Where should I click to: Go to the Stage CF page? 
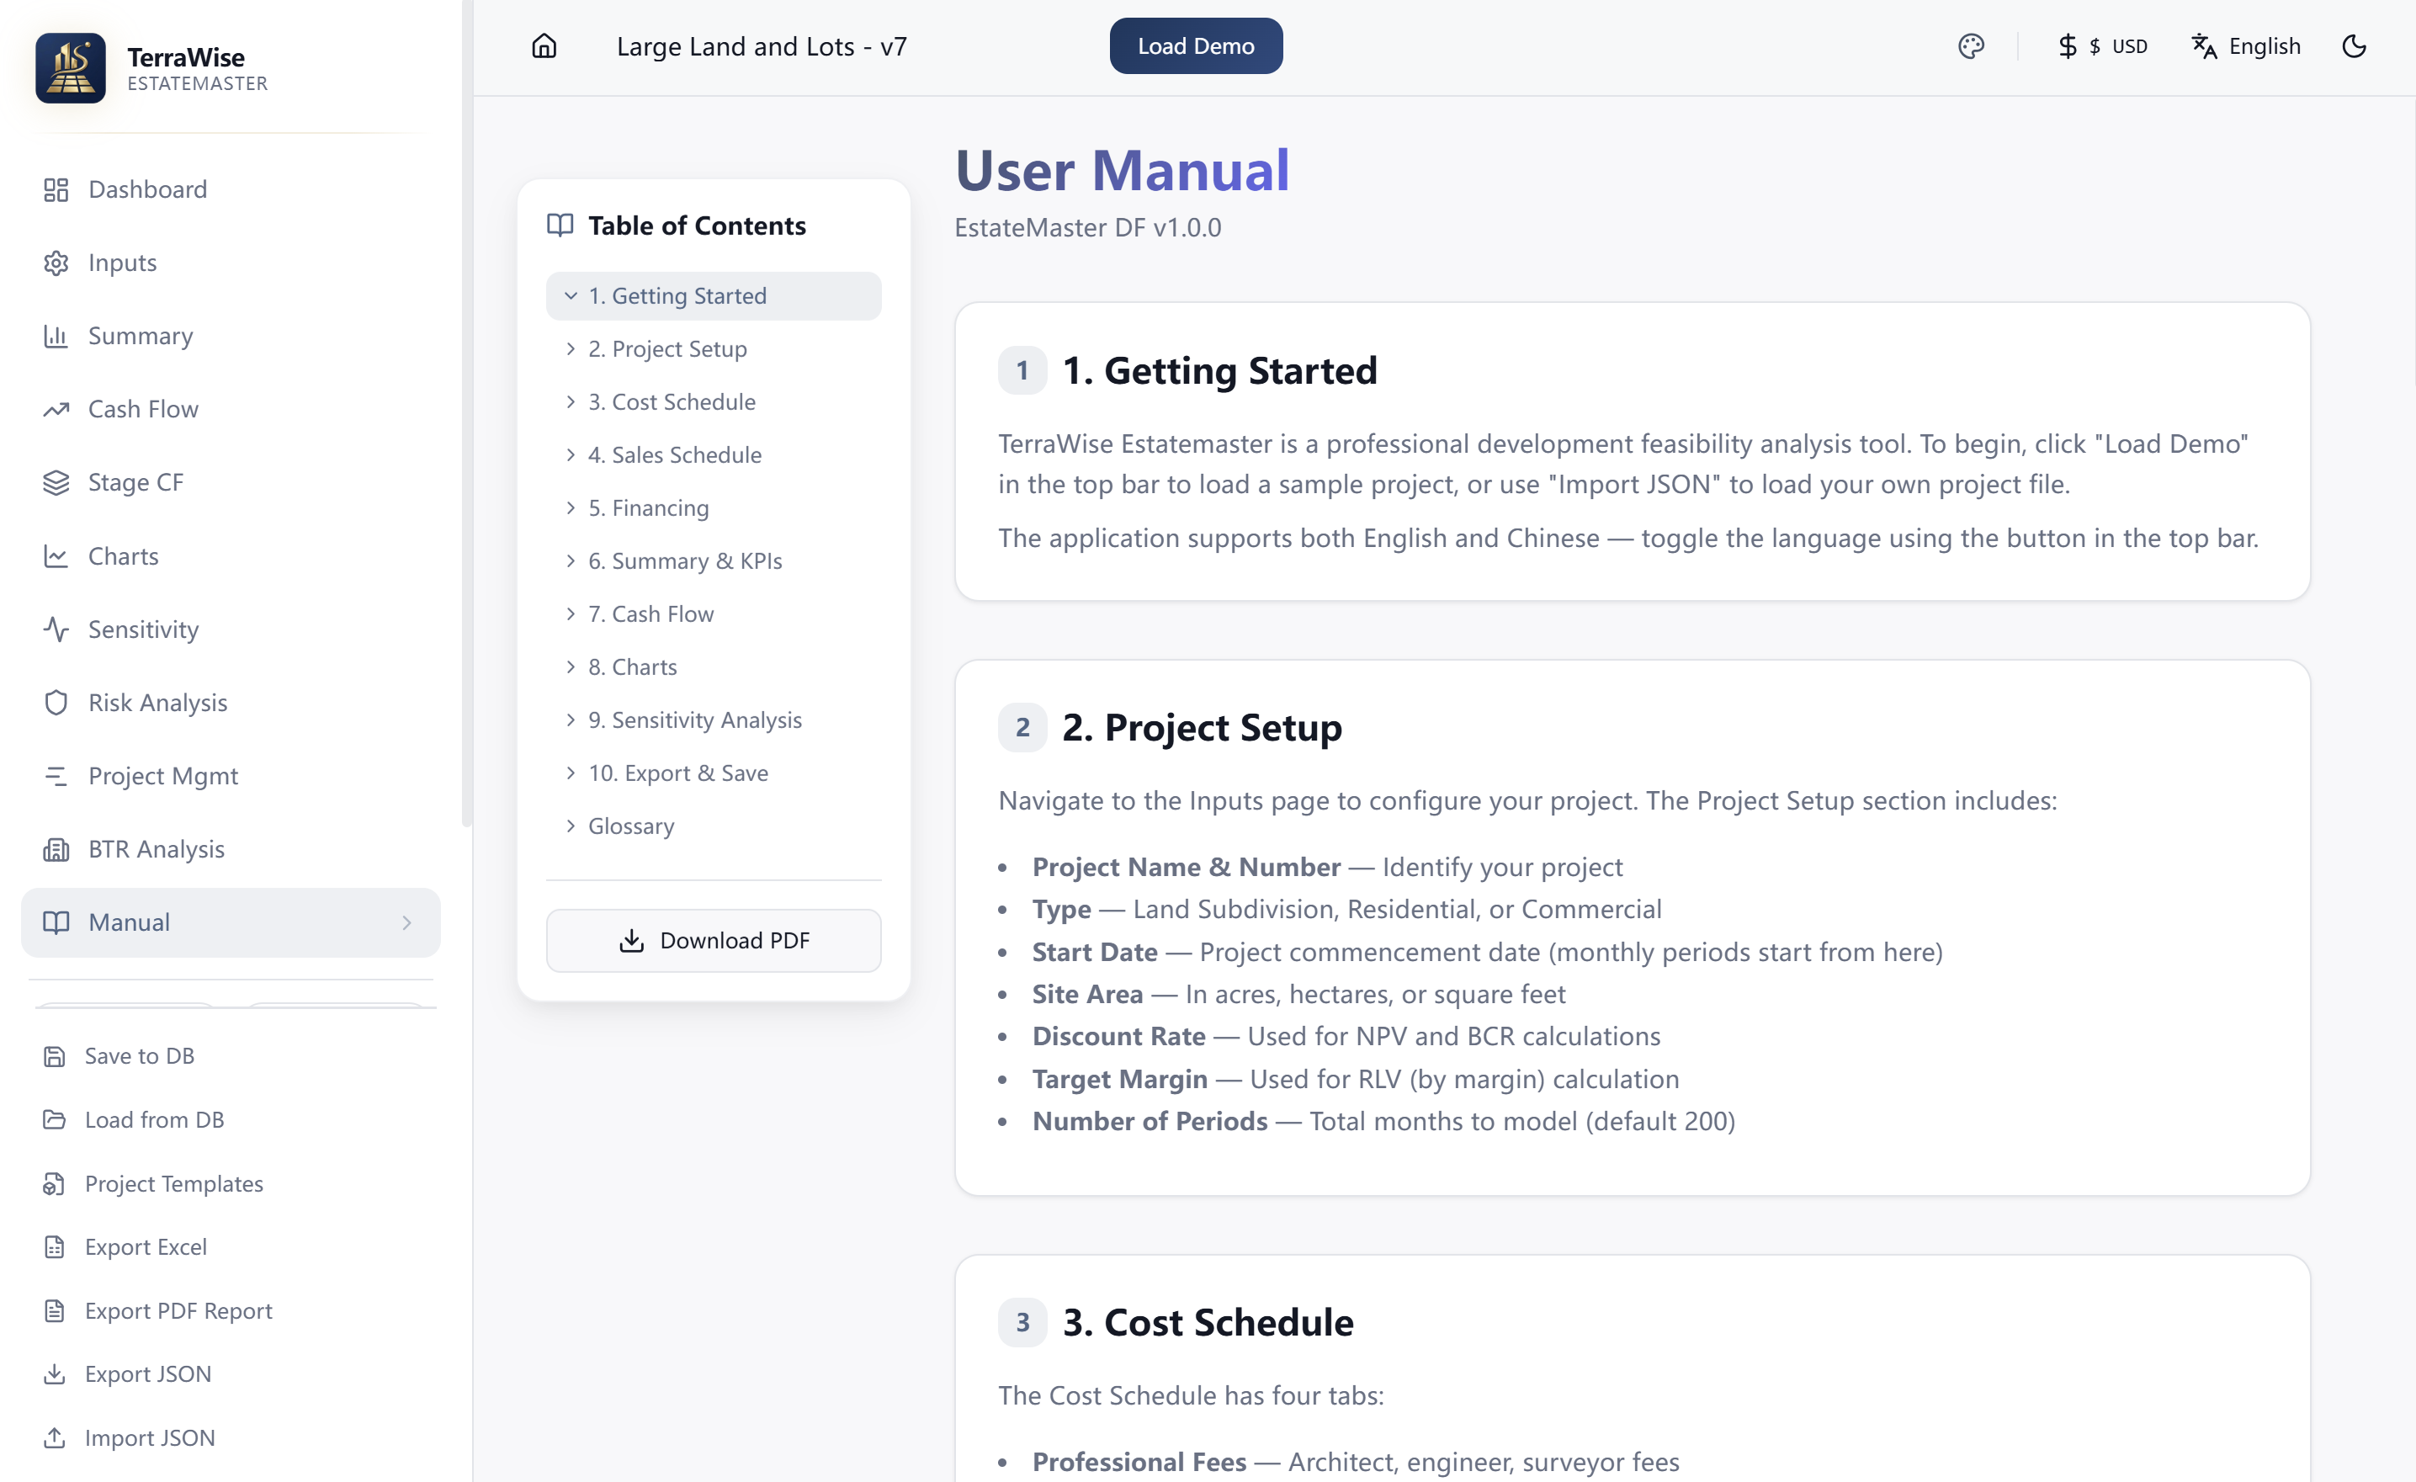click(x=135, y=482)
